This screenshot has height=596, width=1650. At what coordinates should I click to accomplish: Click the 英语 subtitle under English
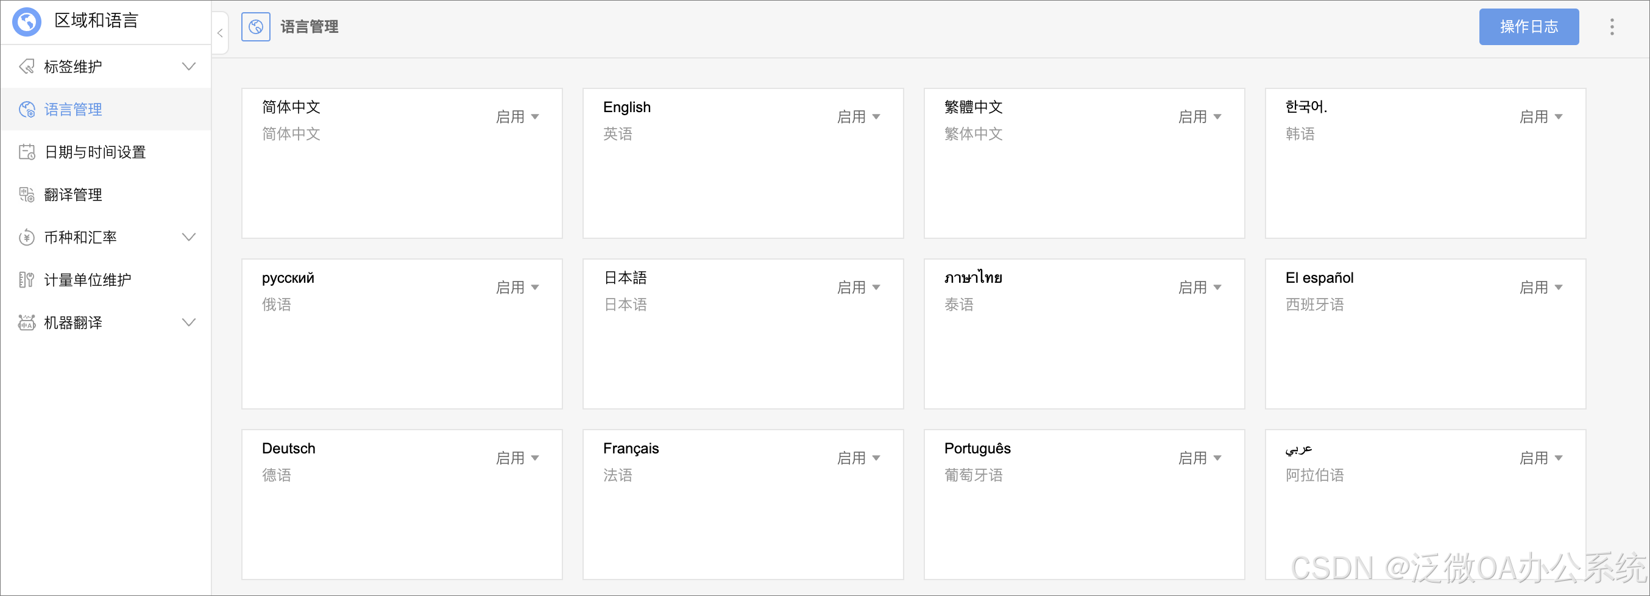point(618,134)
